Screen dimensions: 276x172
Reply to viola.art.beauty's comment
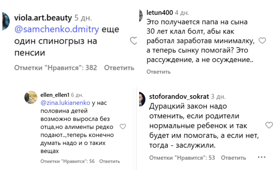(x=119, y=68)
